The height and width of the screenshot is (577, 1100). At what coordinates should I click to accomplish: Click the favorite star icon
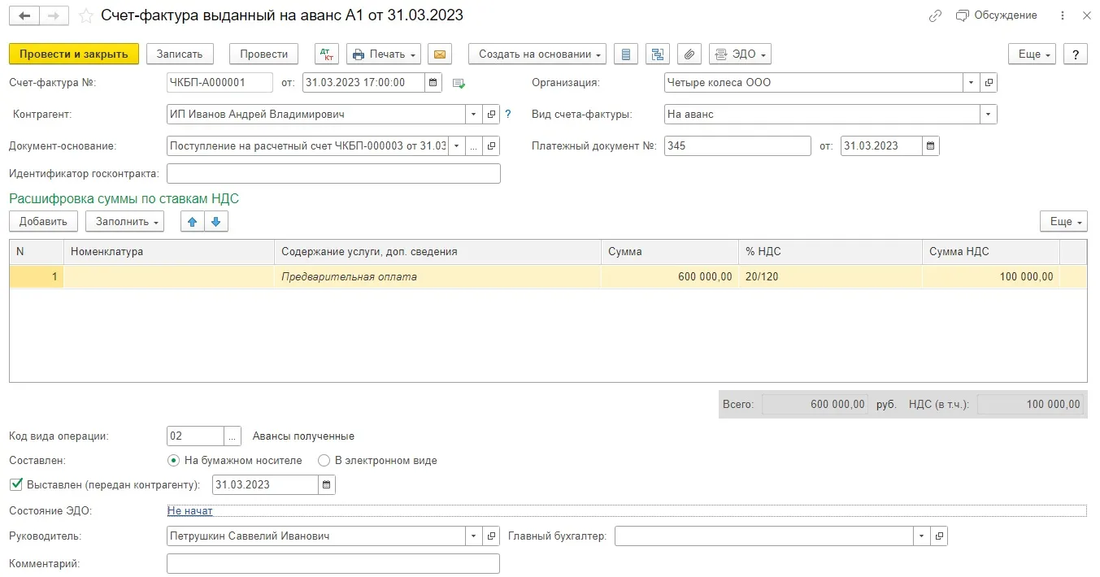(85, 16)
